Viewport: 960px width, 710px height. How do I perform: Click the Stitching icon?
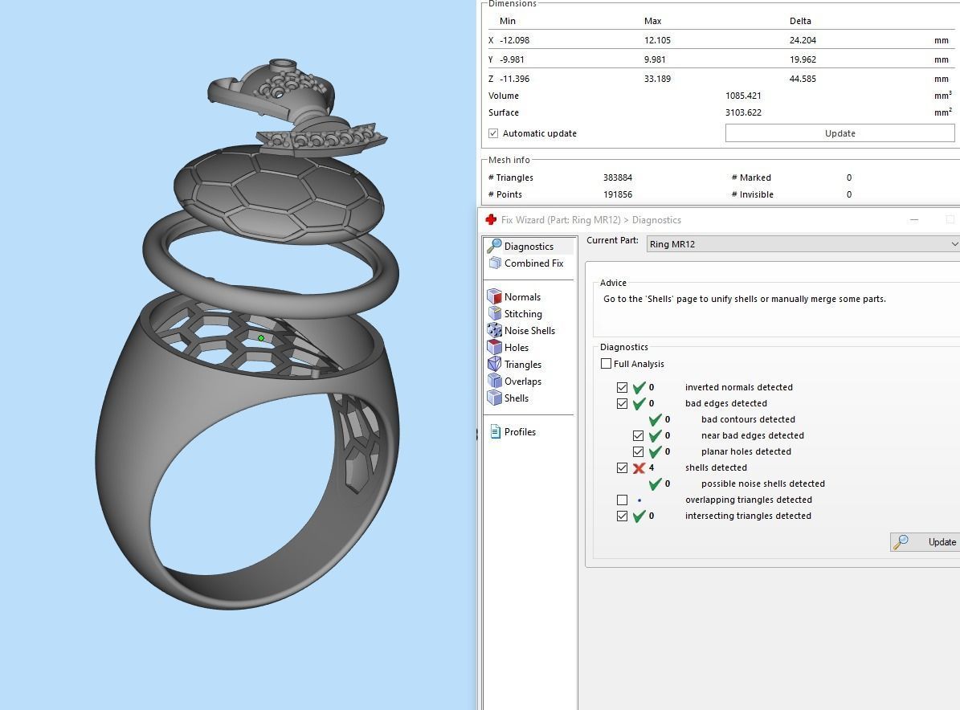[x=494, y=313]
